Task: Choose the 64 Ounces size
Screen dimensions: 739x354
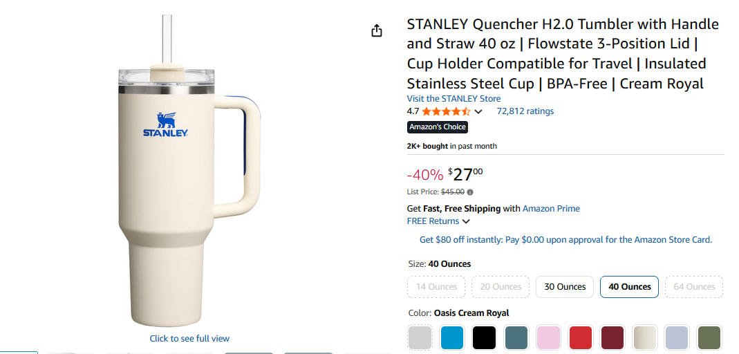Action: click(694, 287)
